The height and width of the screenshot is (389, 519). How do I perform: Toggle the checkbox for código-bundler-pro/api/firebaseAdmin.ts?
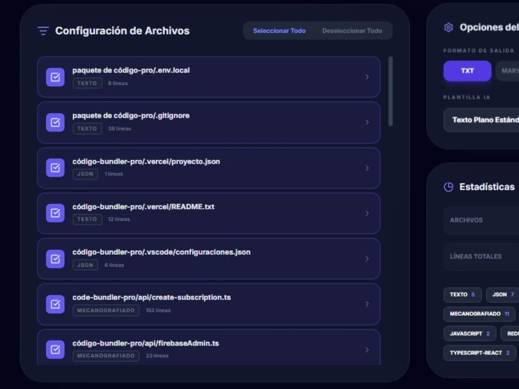(55, 349)
